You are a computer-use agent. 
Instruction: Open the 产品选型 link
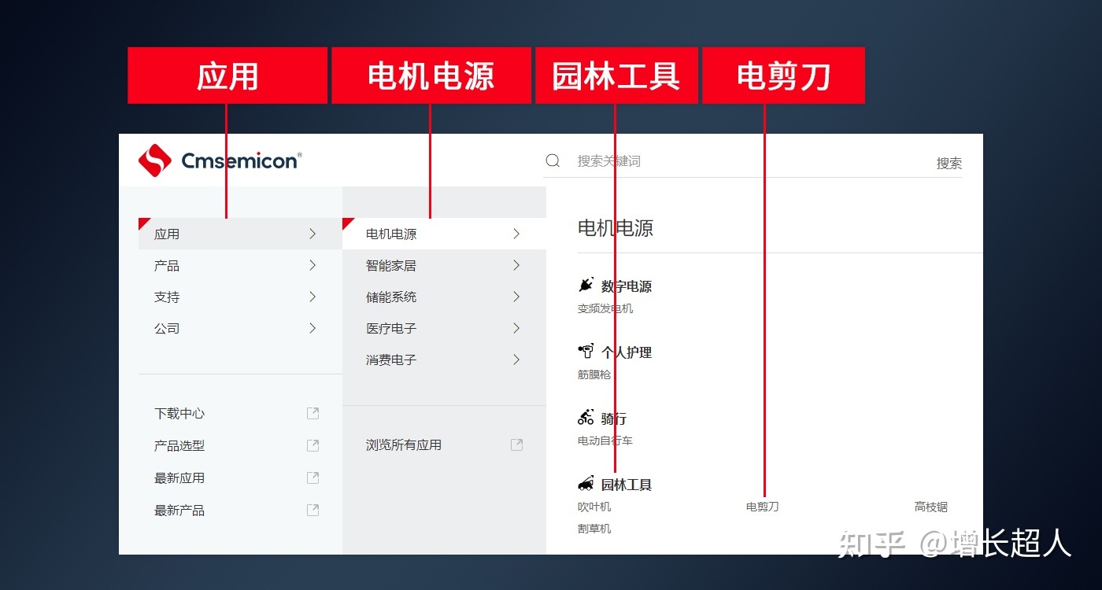click(x=179, y=445)
